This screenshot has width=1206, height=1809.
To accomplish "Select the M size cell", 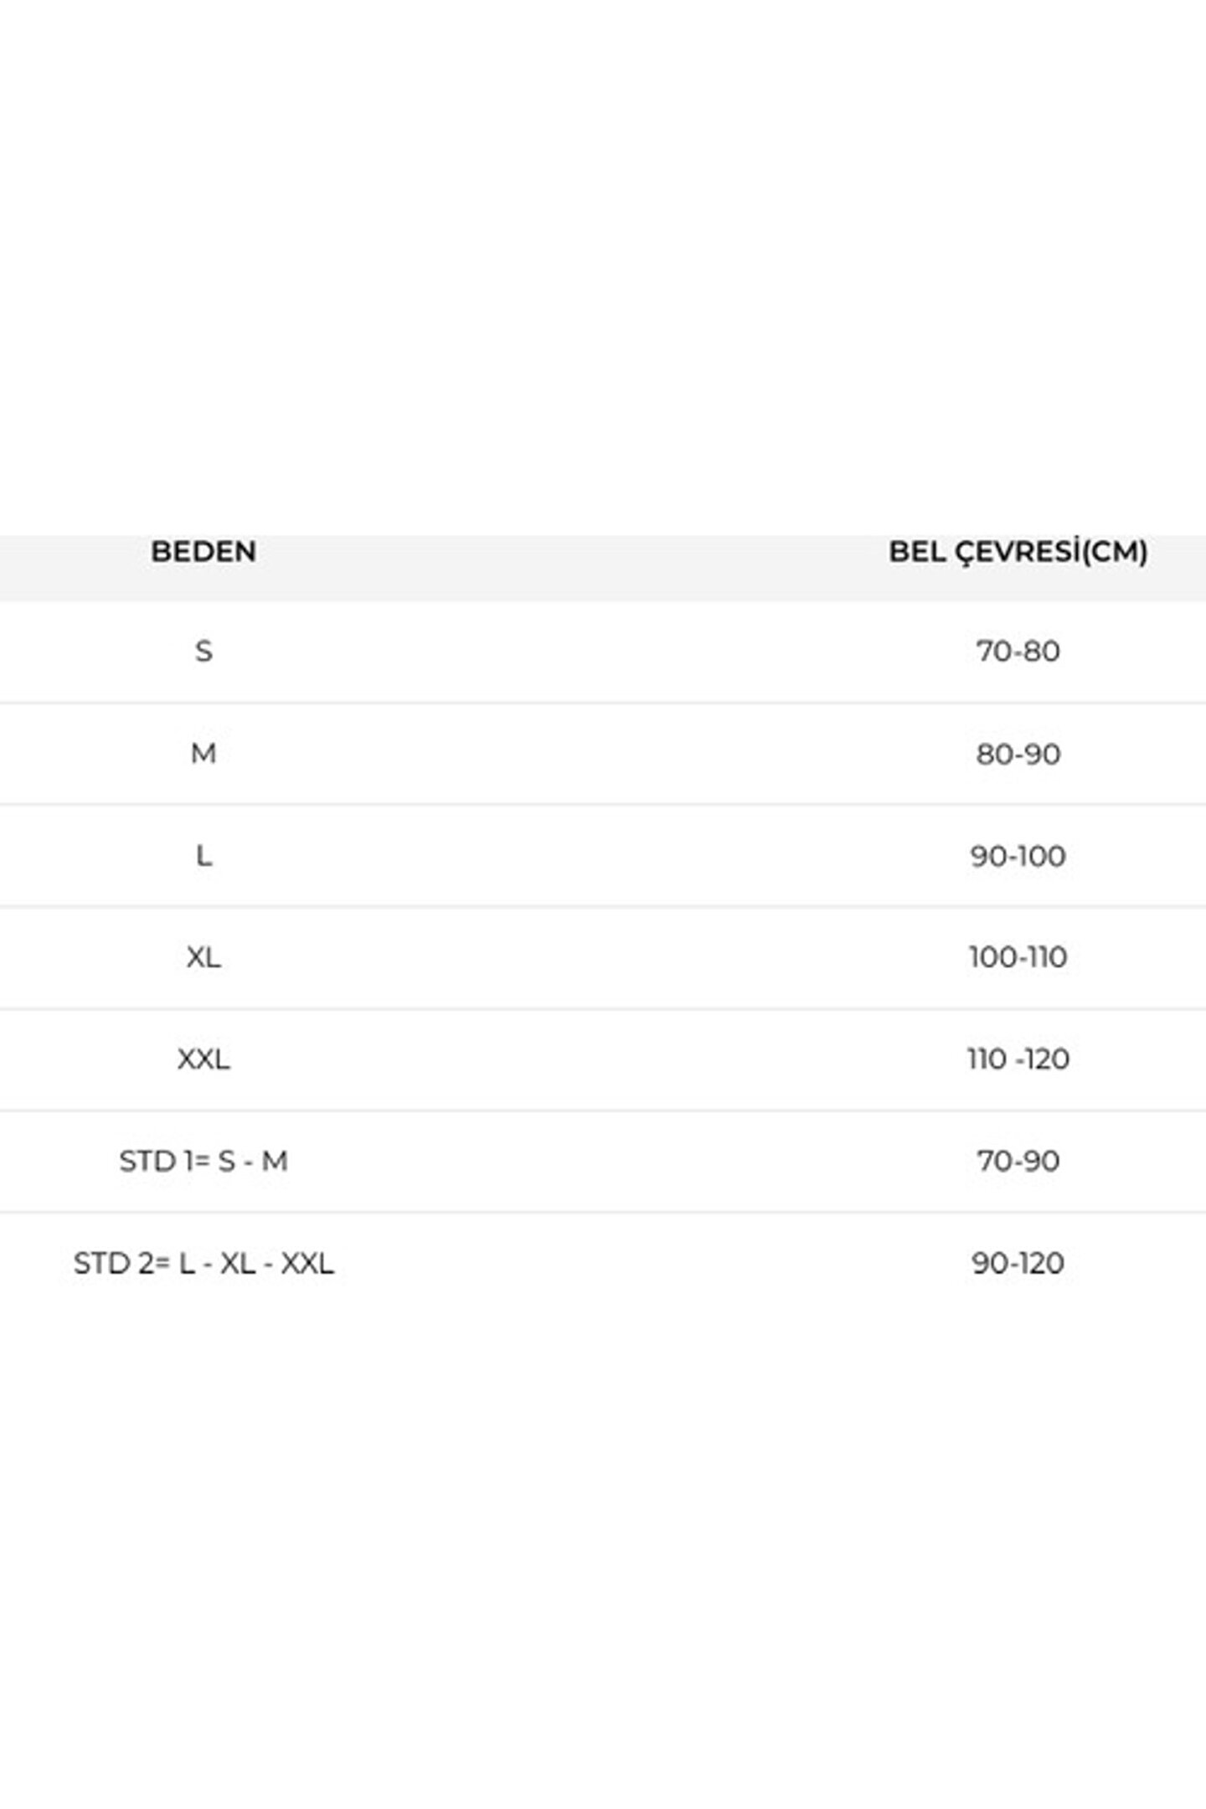I will [204, 754].
